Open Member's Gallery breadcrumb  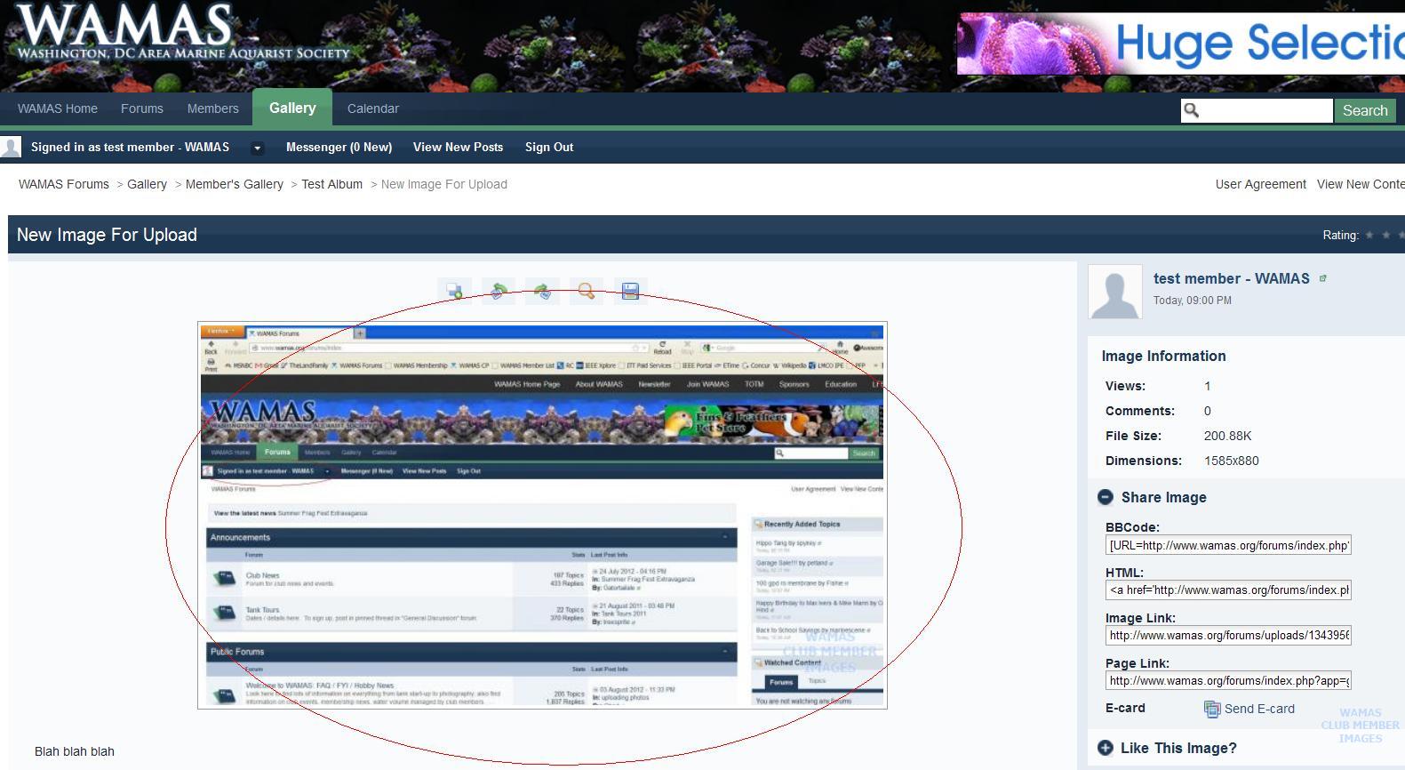click(235, 184)
